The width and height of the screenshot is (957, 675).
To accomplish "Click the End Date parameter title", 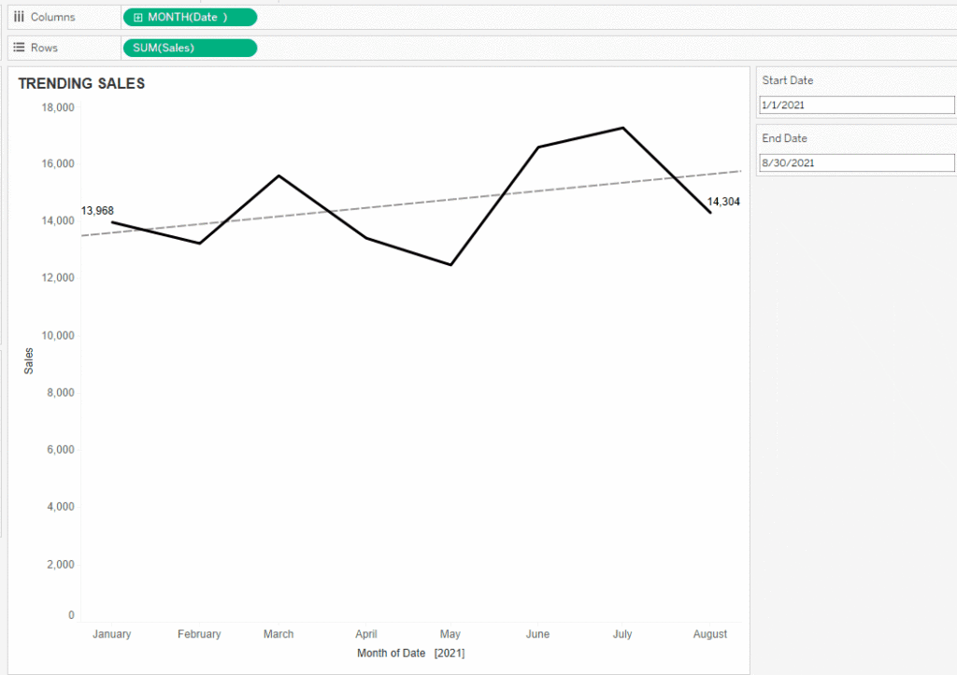I will tap(784, 138).
